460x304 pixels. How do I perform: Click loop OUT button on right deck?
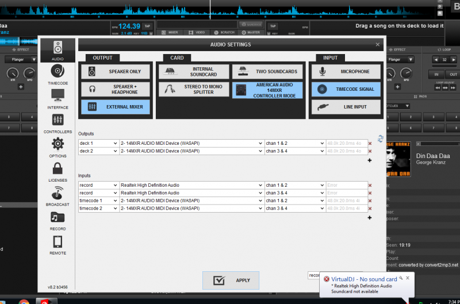click(x=453, y=75)
